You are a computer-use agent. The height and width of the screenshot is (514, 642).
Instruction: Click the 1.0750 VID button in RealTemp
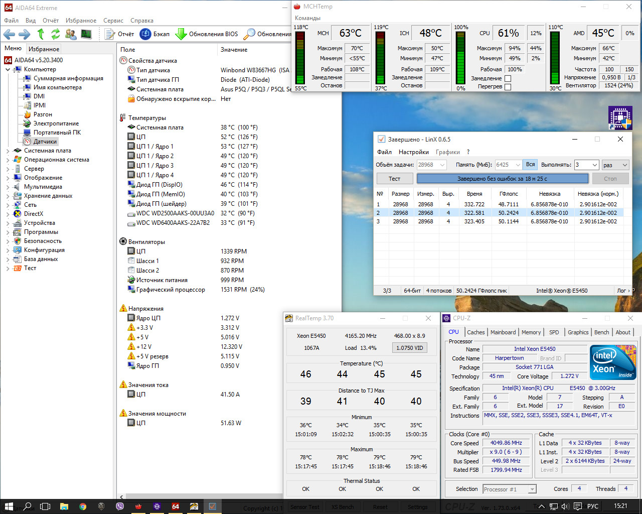tap(410, 348)
